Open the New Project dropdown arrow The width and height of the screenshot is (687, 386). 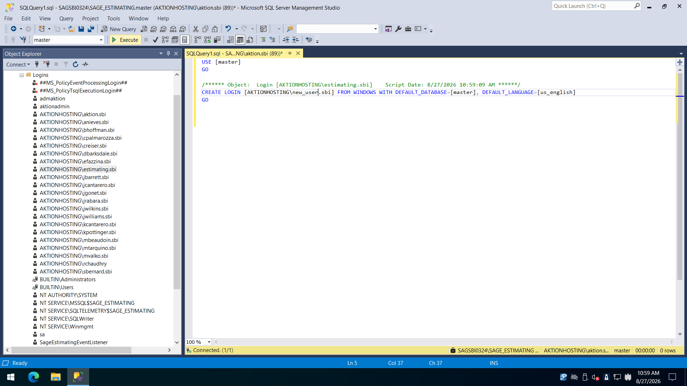tap(49, 29)
